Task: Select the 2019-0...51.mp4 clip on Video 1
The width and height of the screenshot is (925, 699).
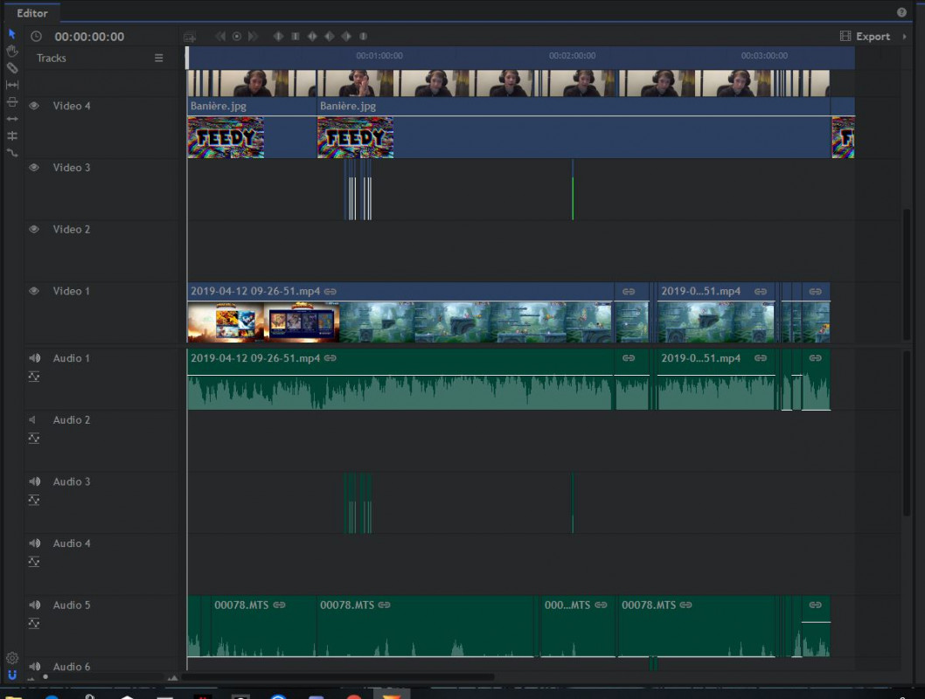Action: (715, 313)
